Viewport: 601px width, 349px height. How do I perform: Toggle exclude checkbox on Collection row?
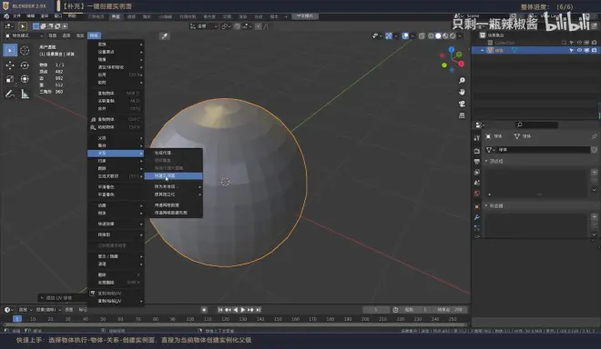pos(565,43)
